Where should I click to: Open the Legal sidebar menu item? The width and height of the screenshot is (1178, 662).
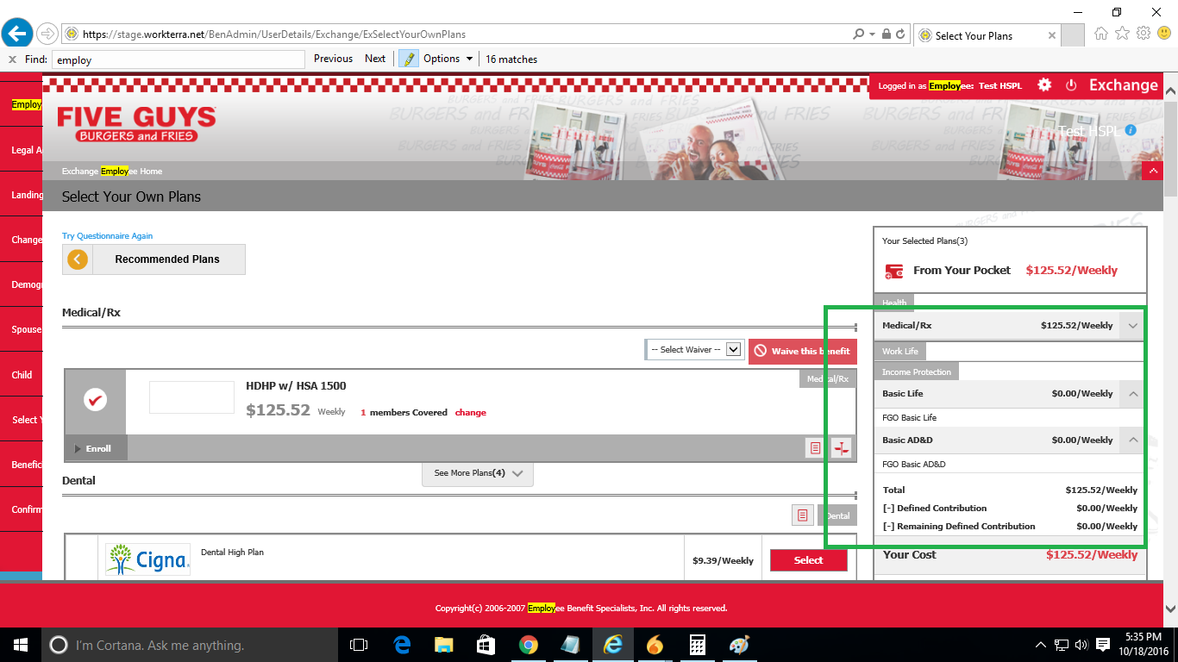21,150
